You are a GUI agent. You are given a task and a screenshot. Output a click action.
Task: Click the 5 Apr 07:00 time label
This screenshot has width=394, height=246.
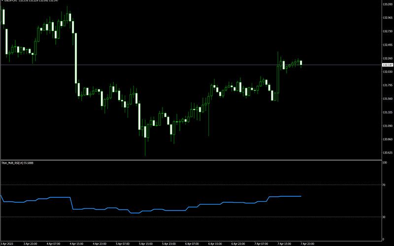point(123,244)
